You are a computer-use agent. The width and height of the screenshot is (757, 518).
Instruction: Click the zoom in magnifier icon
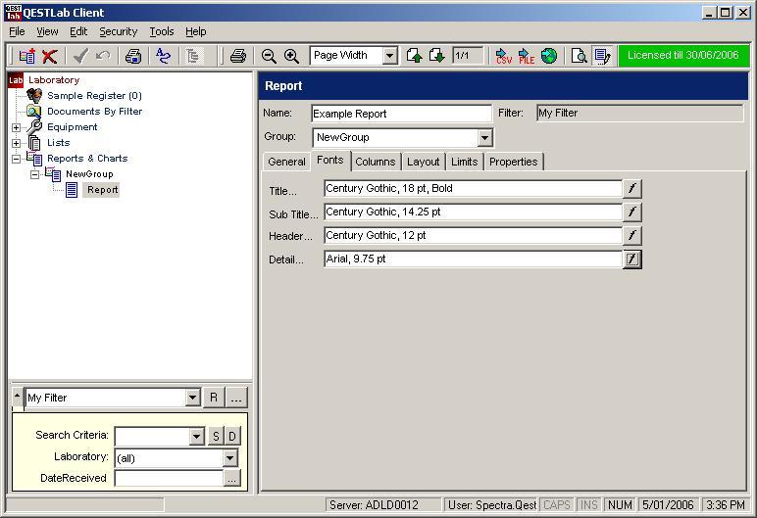(x=291, y=57)
